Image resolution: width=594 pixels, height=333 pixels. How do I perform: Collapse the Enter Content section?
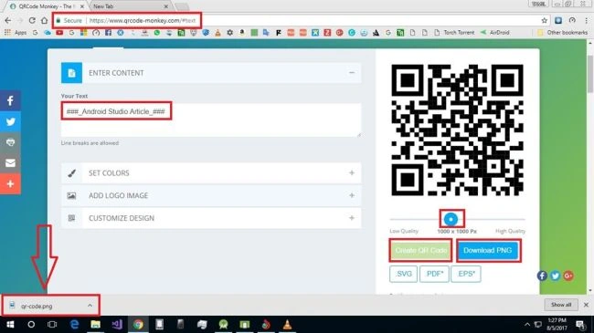[x=352, y=73]
